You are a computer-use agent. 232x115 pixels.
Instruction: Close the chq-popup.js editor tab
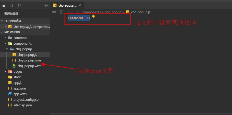tap(80, 5)
